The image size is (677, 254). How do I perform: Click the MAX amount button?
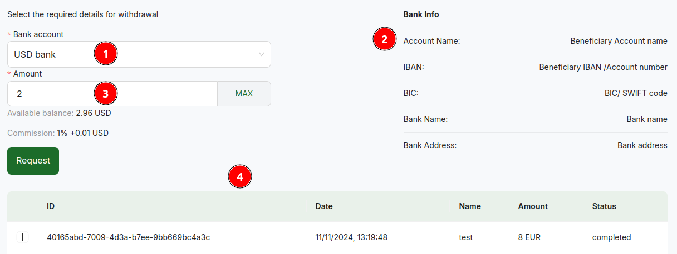pyautogui.click(x=244, y=94)
